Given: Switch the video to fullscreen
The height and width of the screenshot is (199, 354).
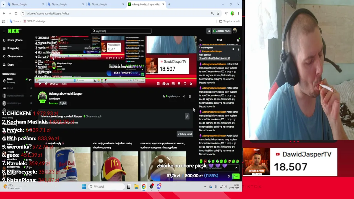Looking at the screenshot, I should [x=185, y=84].
